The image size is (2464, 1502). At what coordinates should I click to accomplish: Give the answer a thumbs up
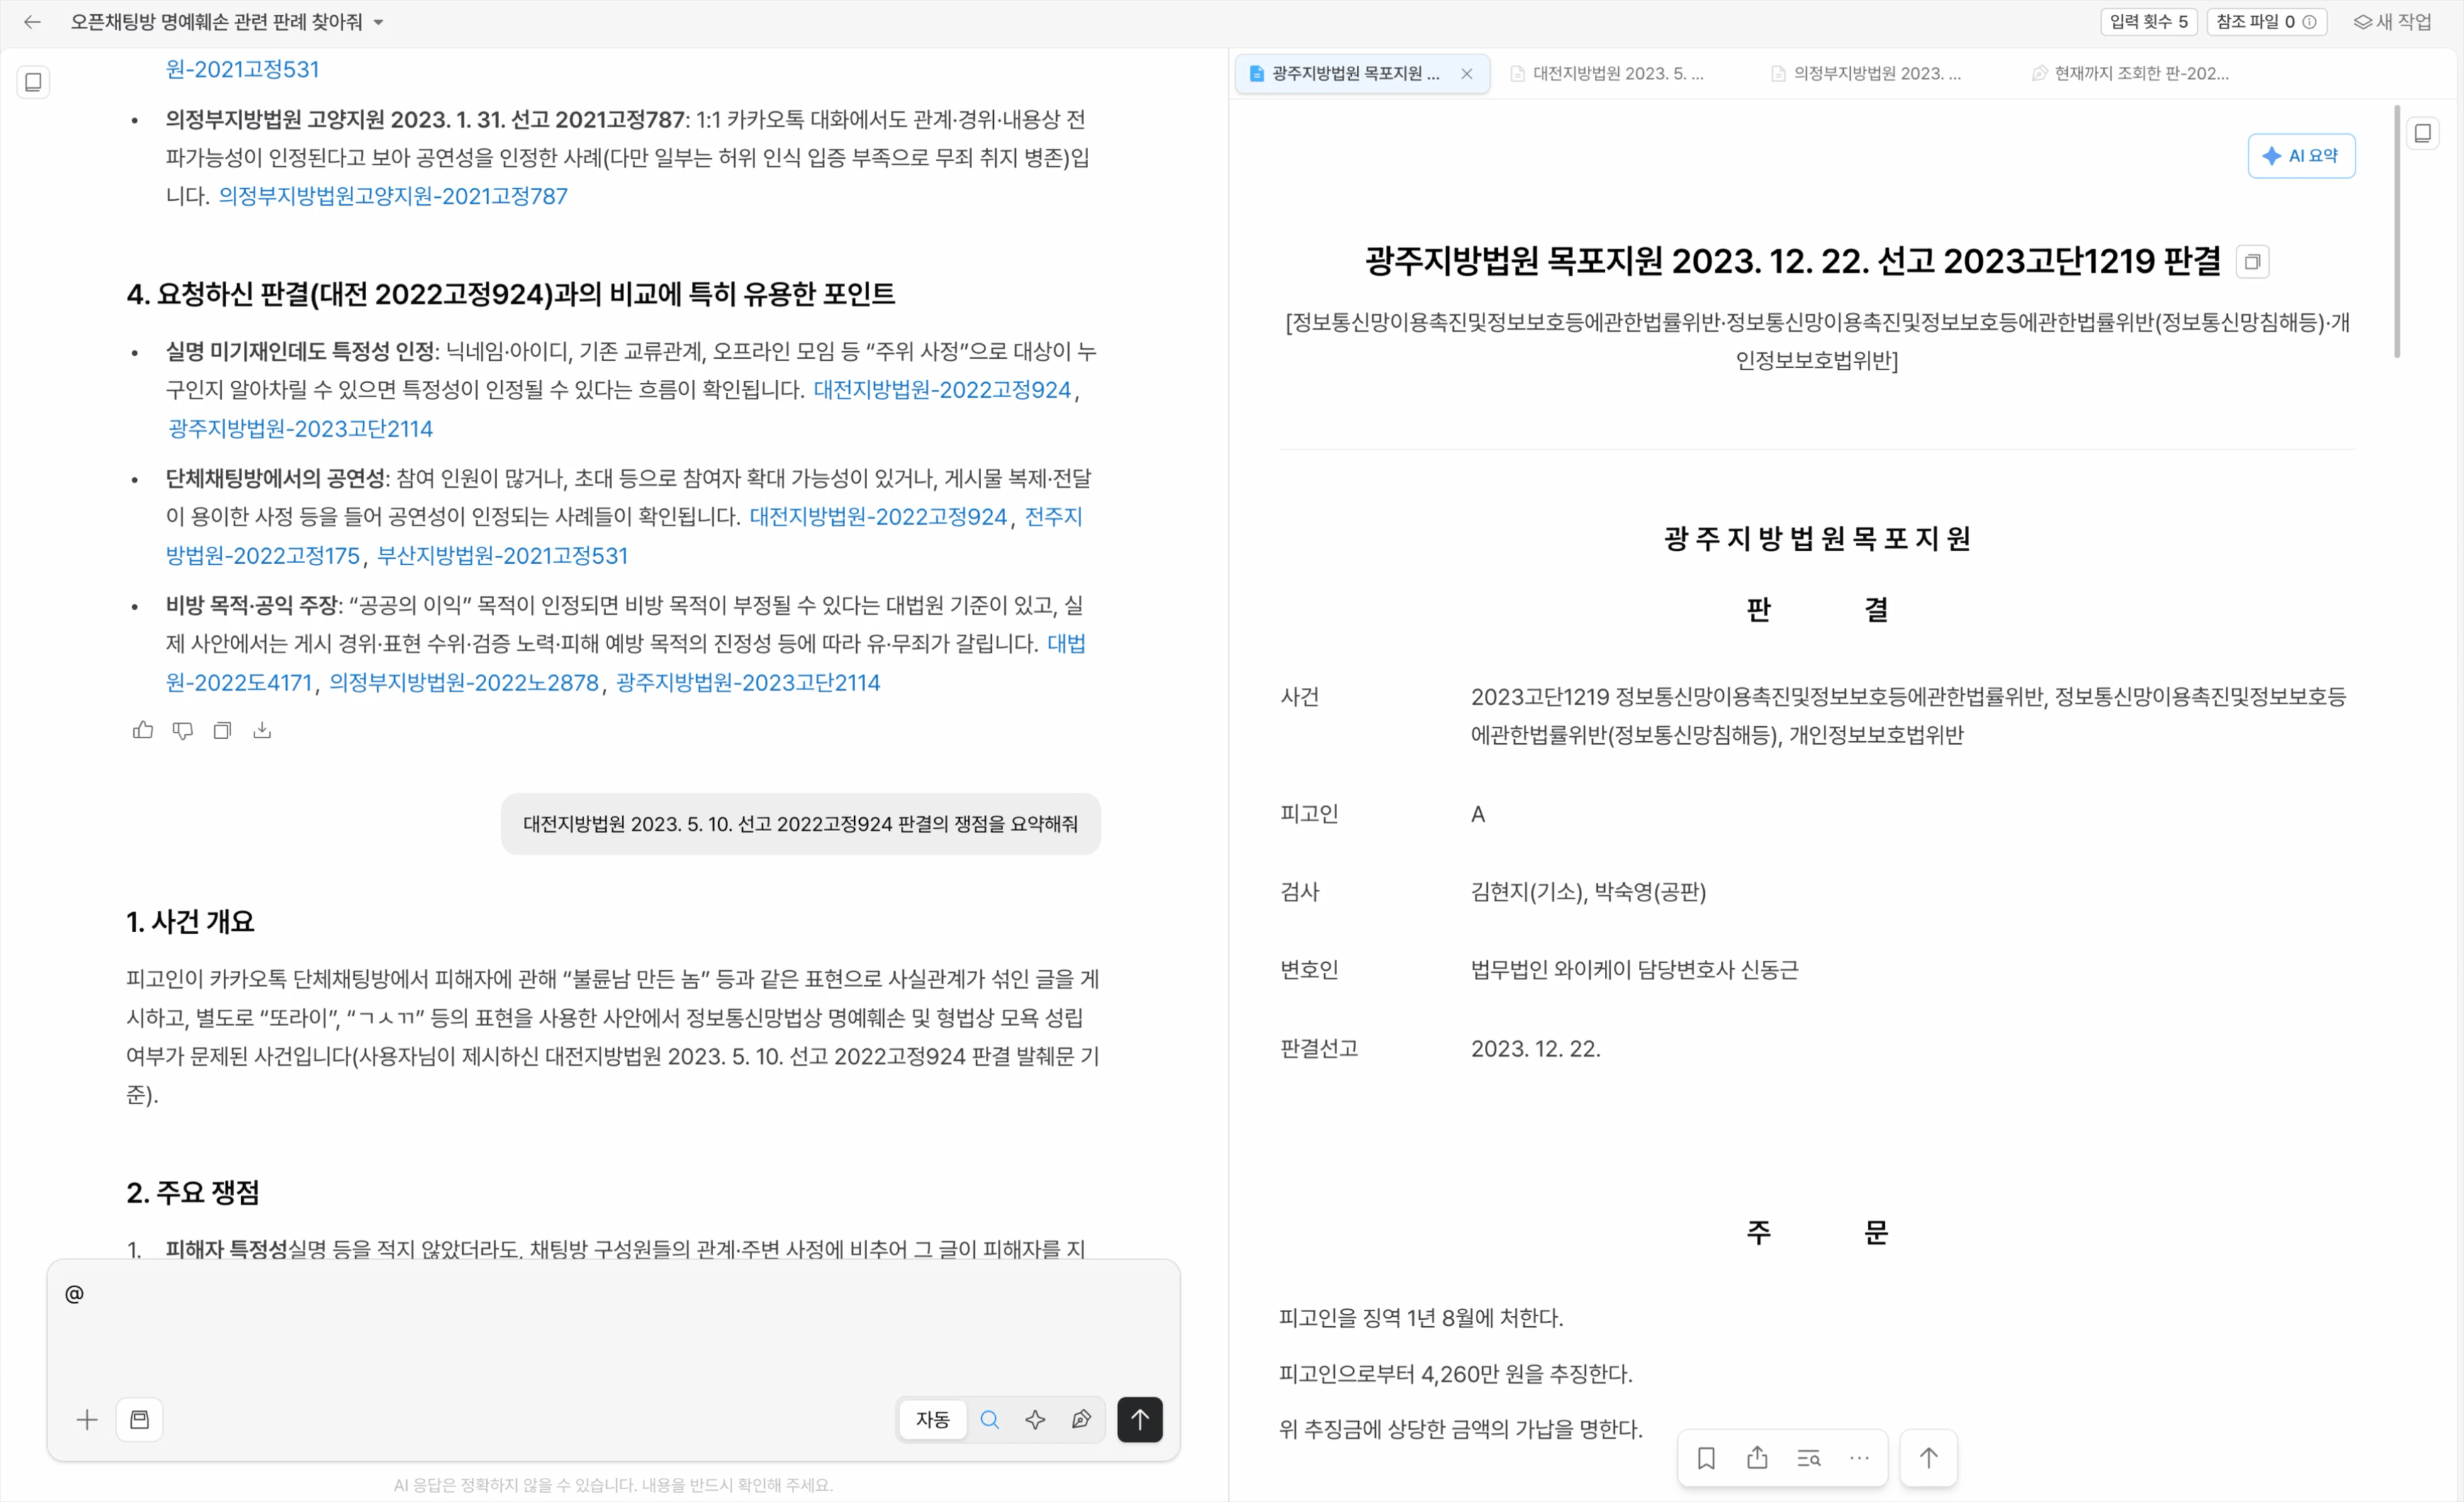tap(143, 730)
